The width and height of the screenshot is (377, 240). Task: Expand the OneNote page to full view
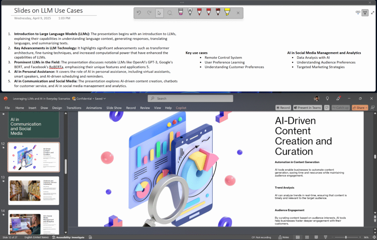click(373, 13)
